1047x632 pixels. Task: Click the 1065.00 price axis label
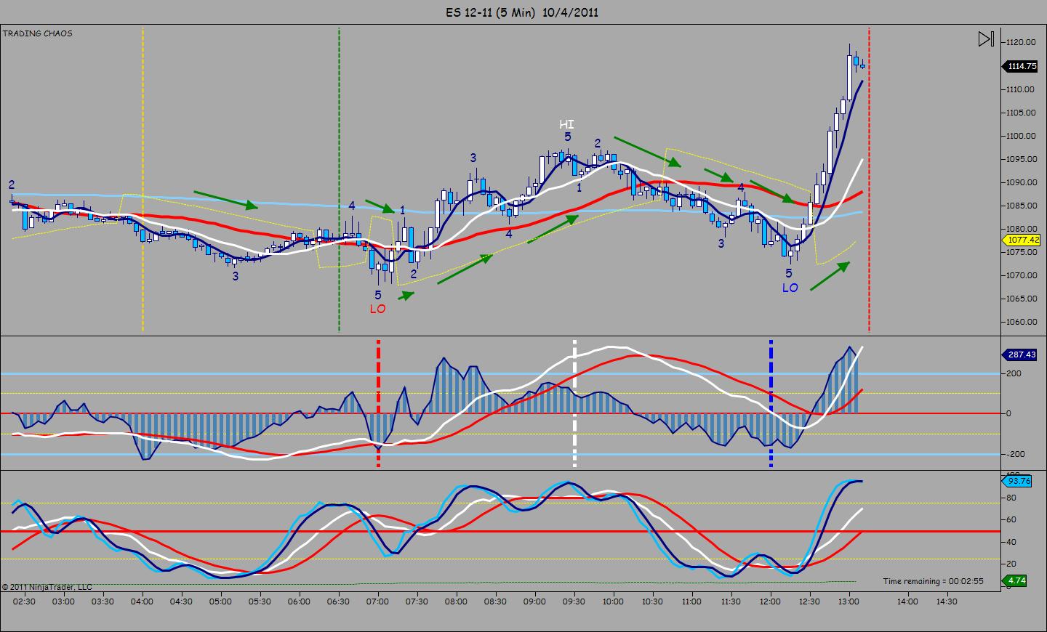(1021, 299)
